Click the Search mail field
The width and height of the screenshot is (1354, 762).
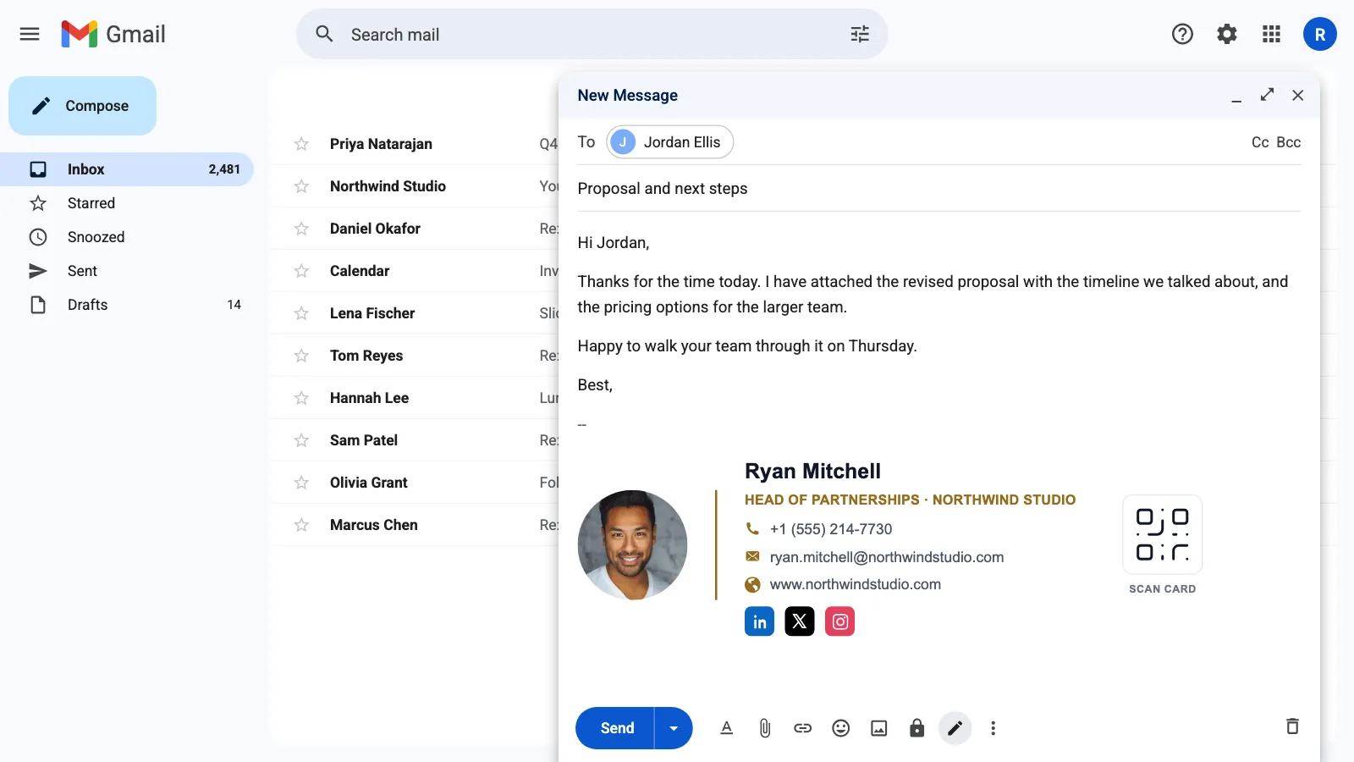pos(592,34)
